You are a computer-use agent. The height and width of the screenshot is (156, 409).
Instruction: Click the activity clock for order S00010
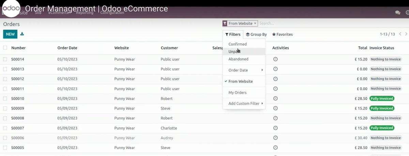[x=275, y=99]
